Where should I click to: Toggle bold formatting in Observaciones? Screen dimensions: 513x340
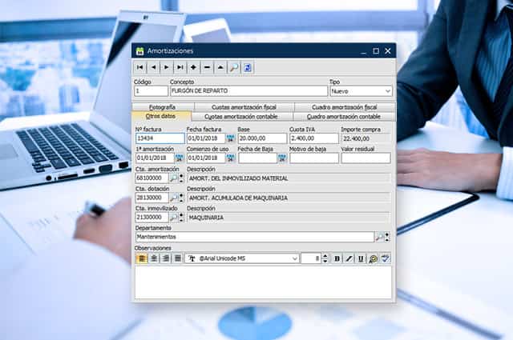[337, 258]
